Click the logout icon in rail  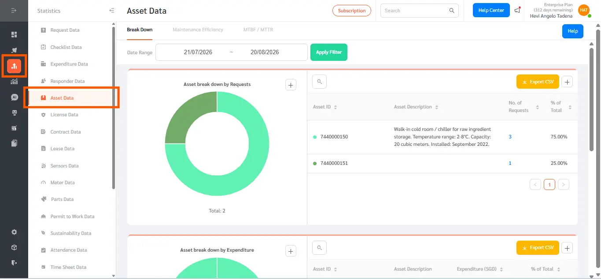coord(14,263)
